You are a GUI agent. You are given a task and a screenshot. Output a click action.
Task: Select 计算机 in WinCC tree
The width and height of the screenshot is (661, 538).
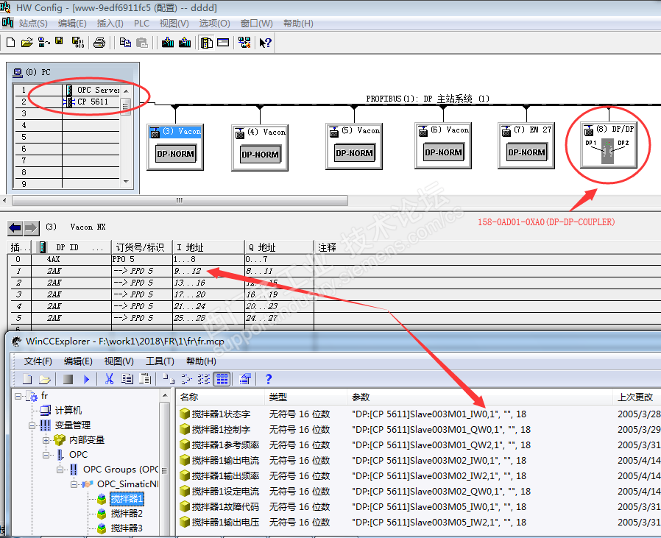click(x=68, y=410)
